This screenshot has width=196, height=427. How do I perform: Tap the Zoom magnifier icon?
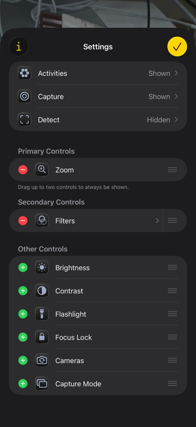pos(42,169)
